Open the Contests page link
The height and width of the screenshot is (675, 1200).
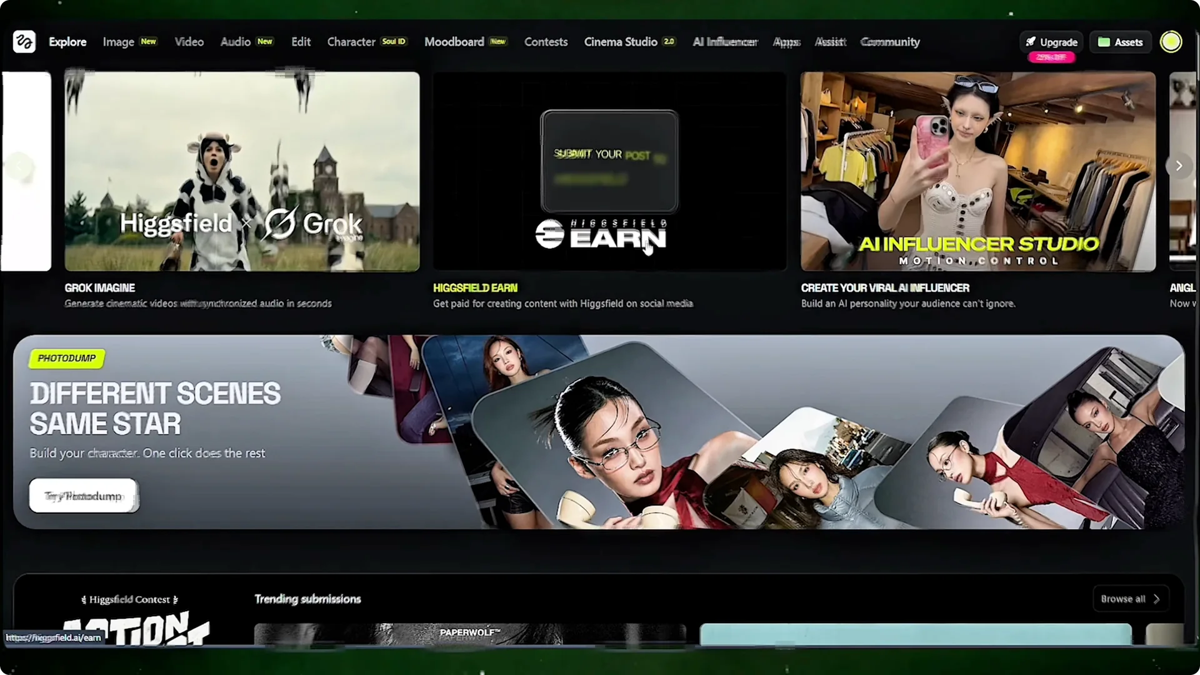pos(546,42)
